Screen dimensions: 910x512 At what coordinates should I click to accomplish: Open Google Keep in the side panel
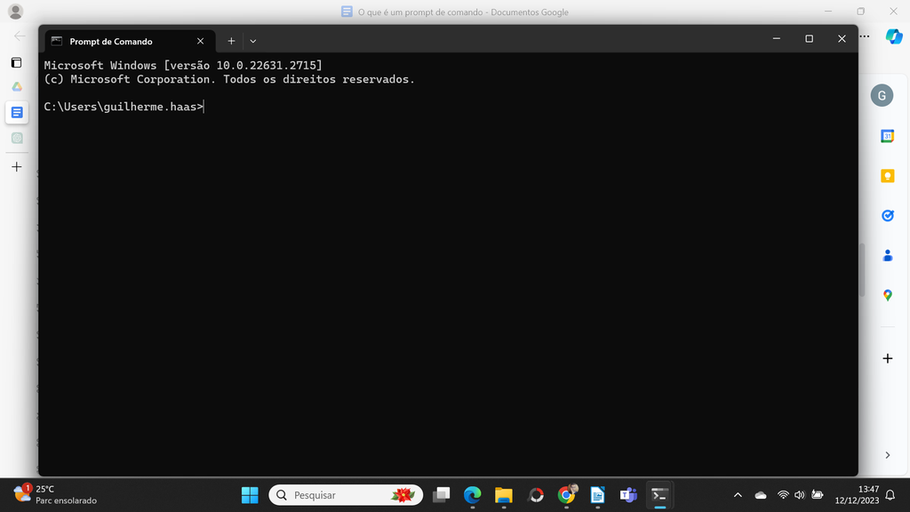887,176
